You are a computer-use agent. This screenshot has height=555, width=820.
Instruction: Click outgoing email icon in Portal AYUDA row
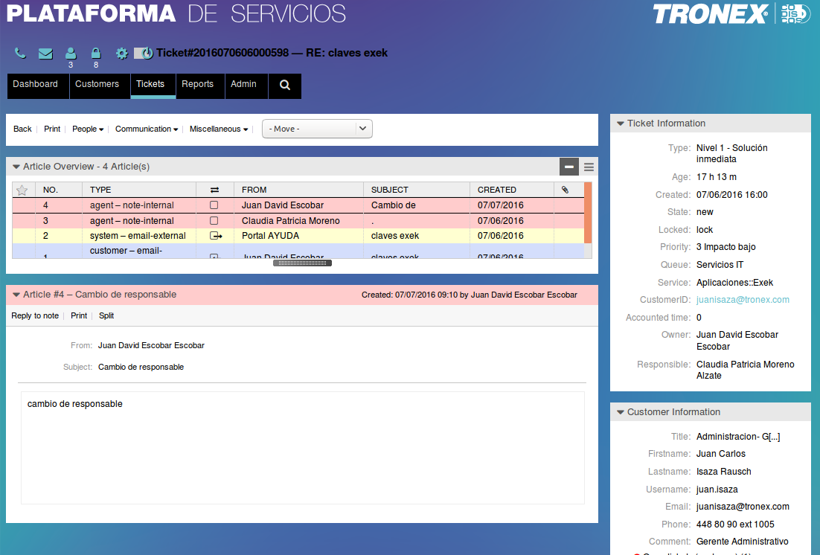point(216,236)
